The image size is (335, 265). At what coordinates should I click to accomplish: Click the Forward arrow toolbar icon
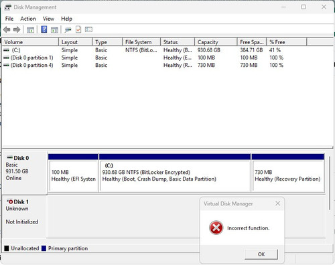[x=17, y=29]
